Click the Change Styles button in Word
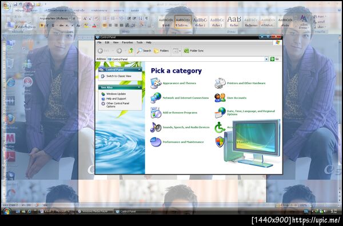The width and height of the screenshot is (343, 226). (304, 22)
